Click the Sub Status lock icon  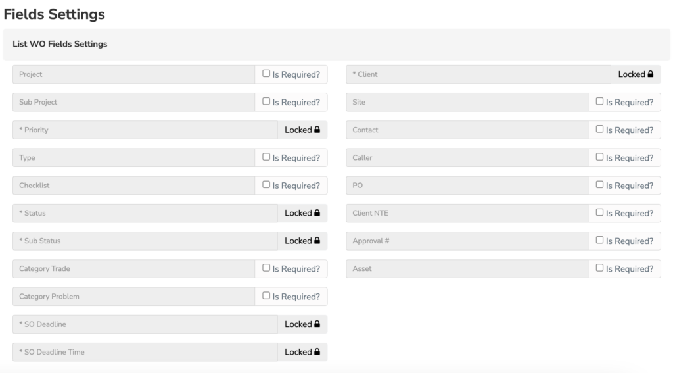pyautogui.click(x=317, y=241)
